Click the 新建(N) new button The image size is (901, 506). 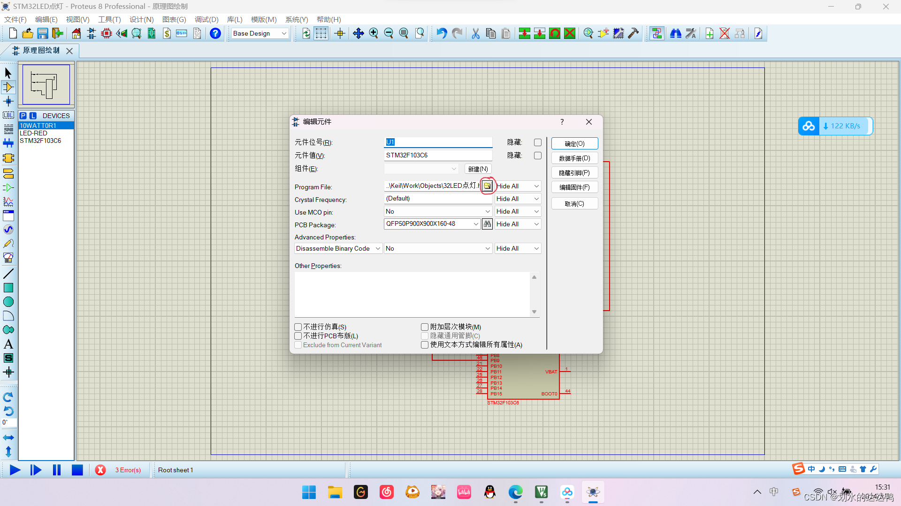478,169
